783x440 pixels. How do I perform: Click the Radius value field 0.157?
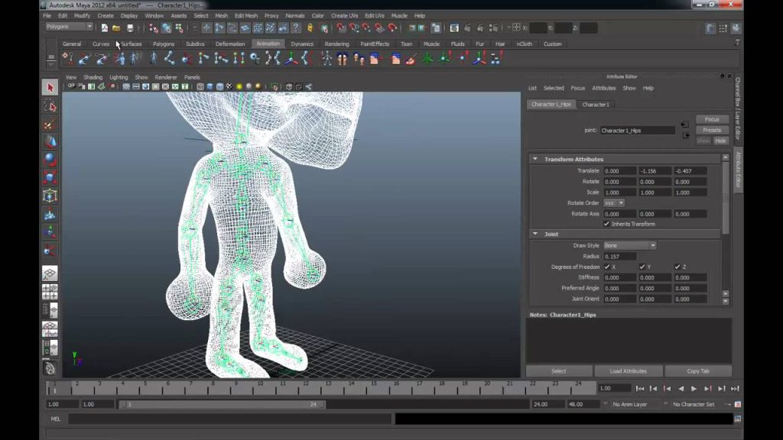[619, 257]
